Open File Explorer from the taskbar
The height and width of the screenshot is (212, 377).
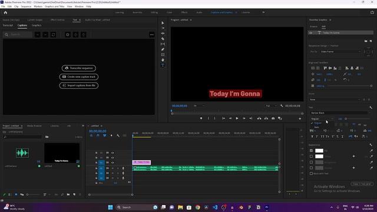(180, 207)
